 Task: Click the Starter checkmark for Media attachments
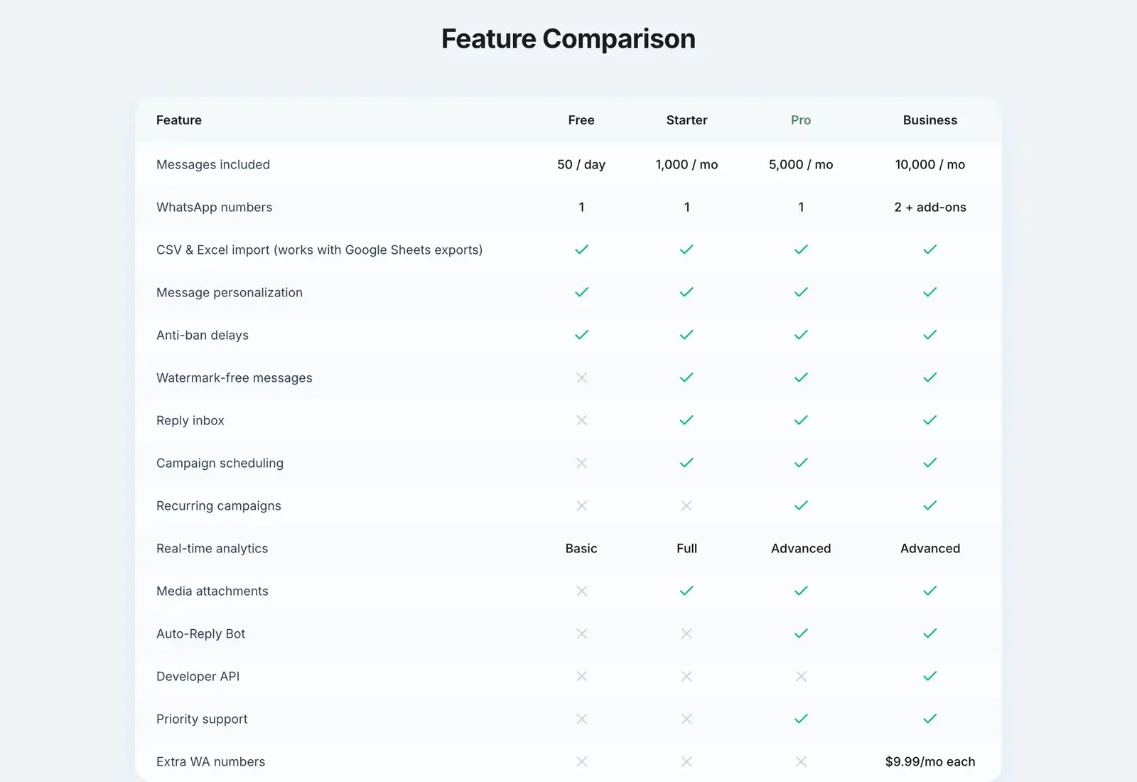pos(686,591)
